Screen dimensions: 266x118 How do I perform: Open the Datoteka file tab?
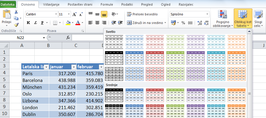[8, 4]
